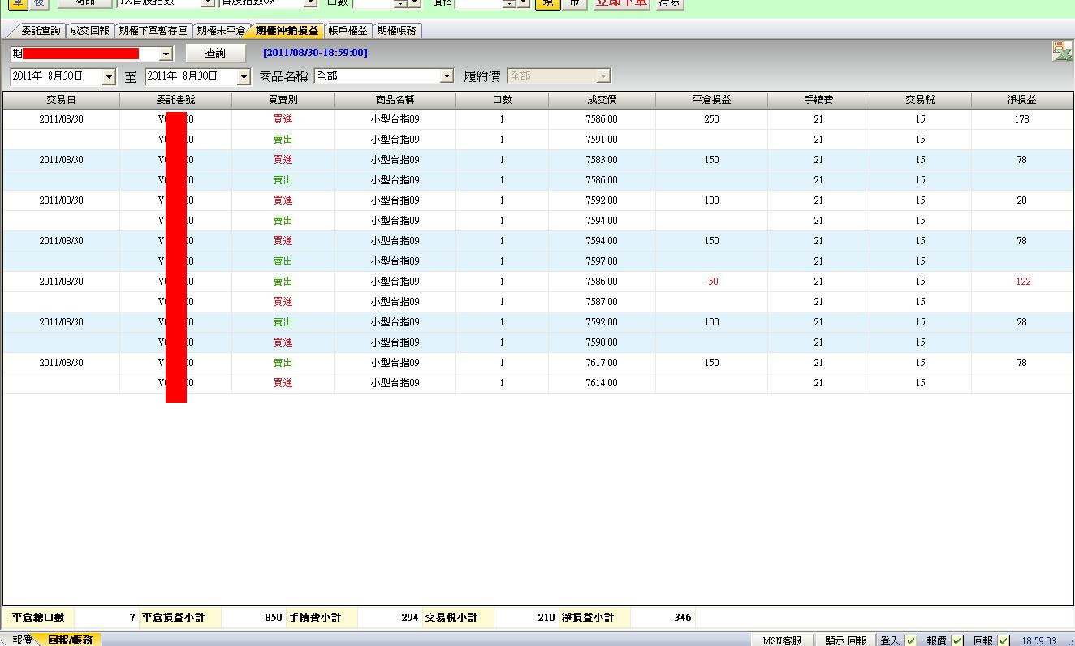The width and height of the screenshot is (1075, 646).
Task: Select the 7590.00 price cell
Action: coord(602,342)
